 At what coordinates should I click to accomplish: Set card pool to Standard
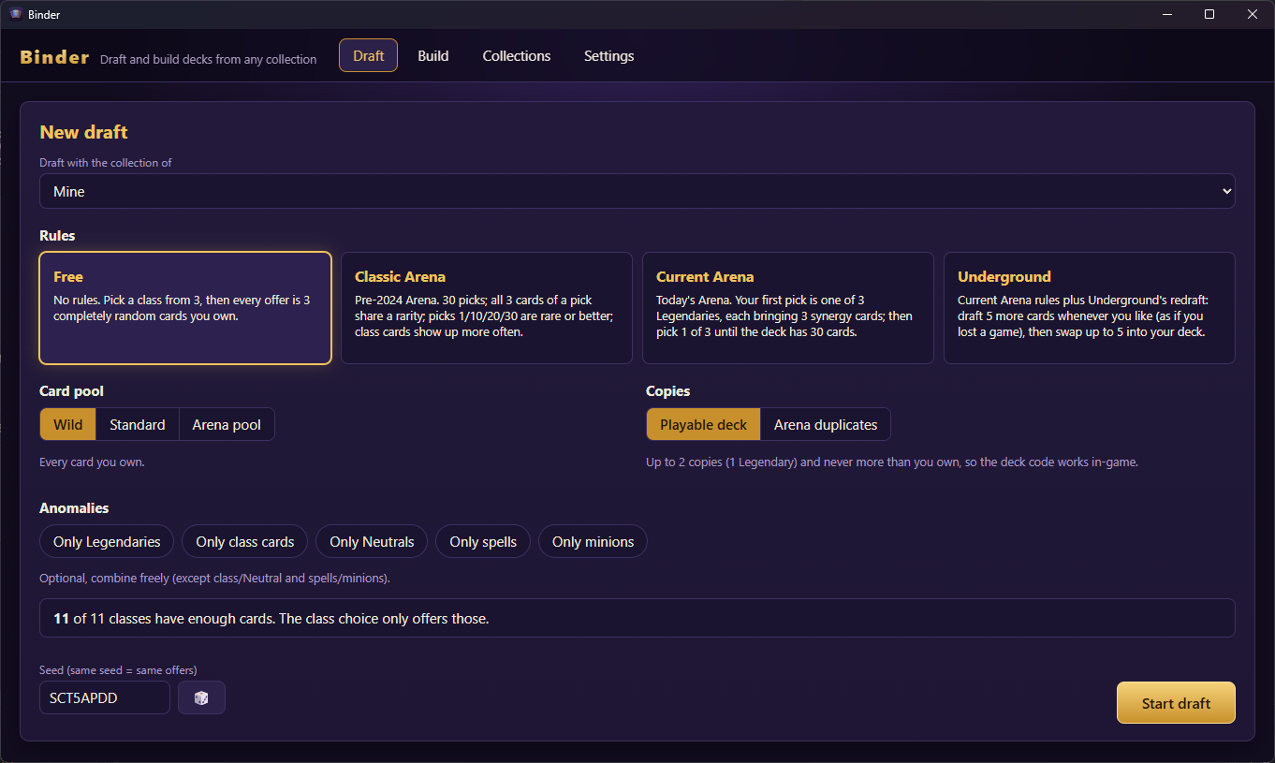click(x=138, y=424)
